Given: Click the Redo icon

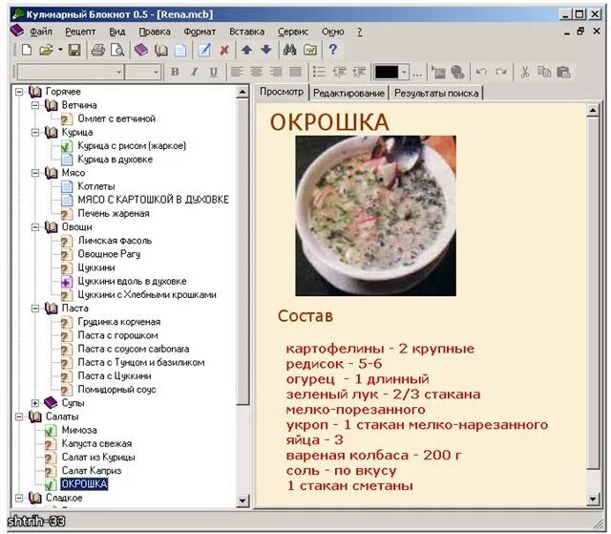Looking at the screenshot, I should (x=500, y=72).
